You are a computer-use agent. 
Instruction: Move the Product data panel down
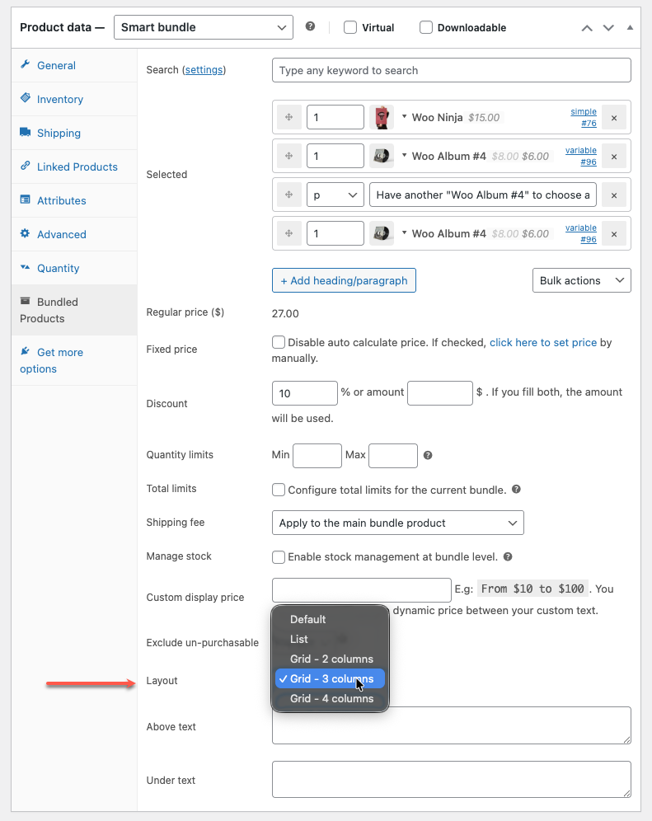tap(608, 27)
